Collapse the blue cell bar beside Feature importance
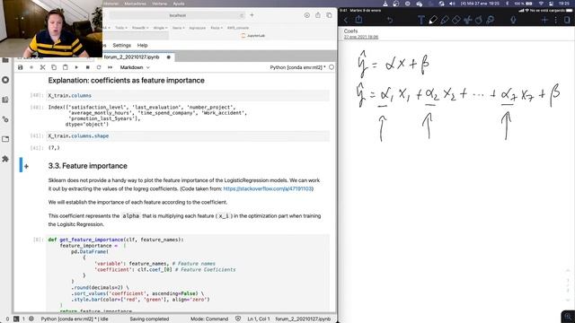Image resolution: width=575 pixels, height=323 pixels. coord(21,165)
